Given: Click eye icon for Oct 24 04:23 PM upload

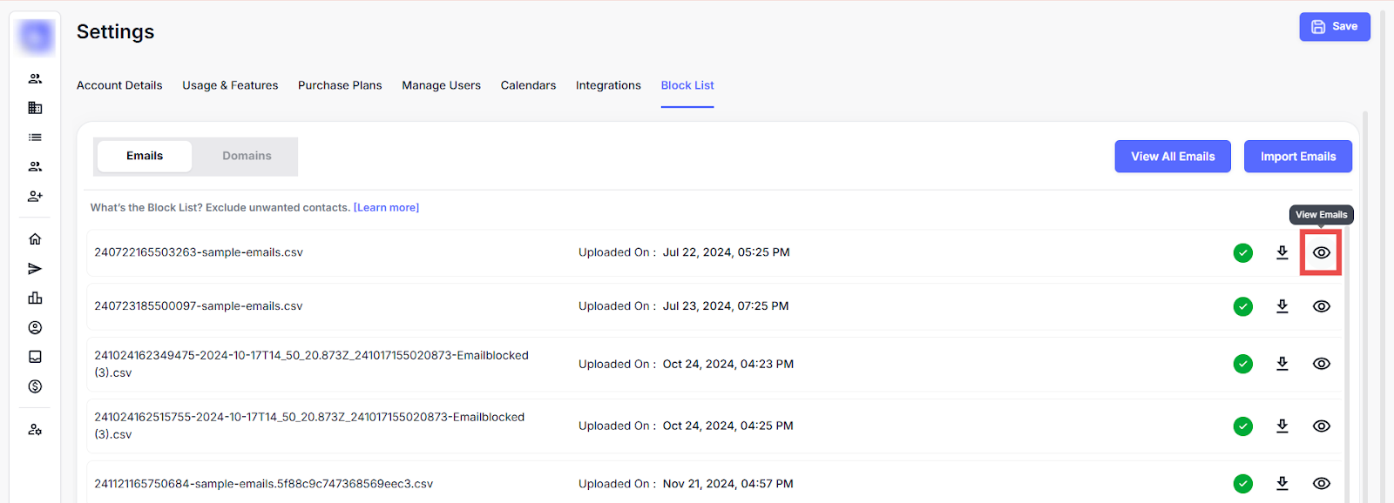Looking at the screenshot, I should (1321, 364).
